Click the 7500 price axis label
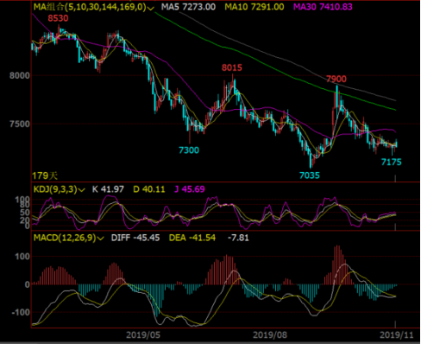The width and height of the screenshot is (421, 344). tap(20, 124)
